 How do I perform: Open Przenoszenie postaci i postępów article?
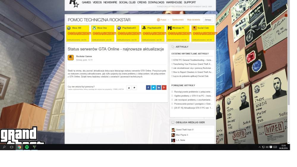tap(193, 104)
